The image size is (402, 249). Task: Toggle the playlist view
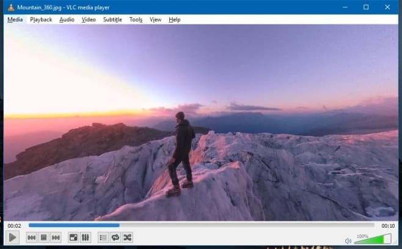point(103,237)
